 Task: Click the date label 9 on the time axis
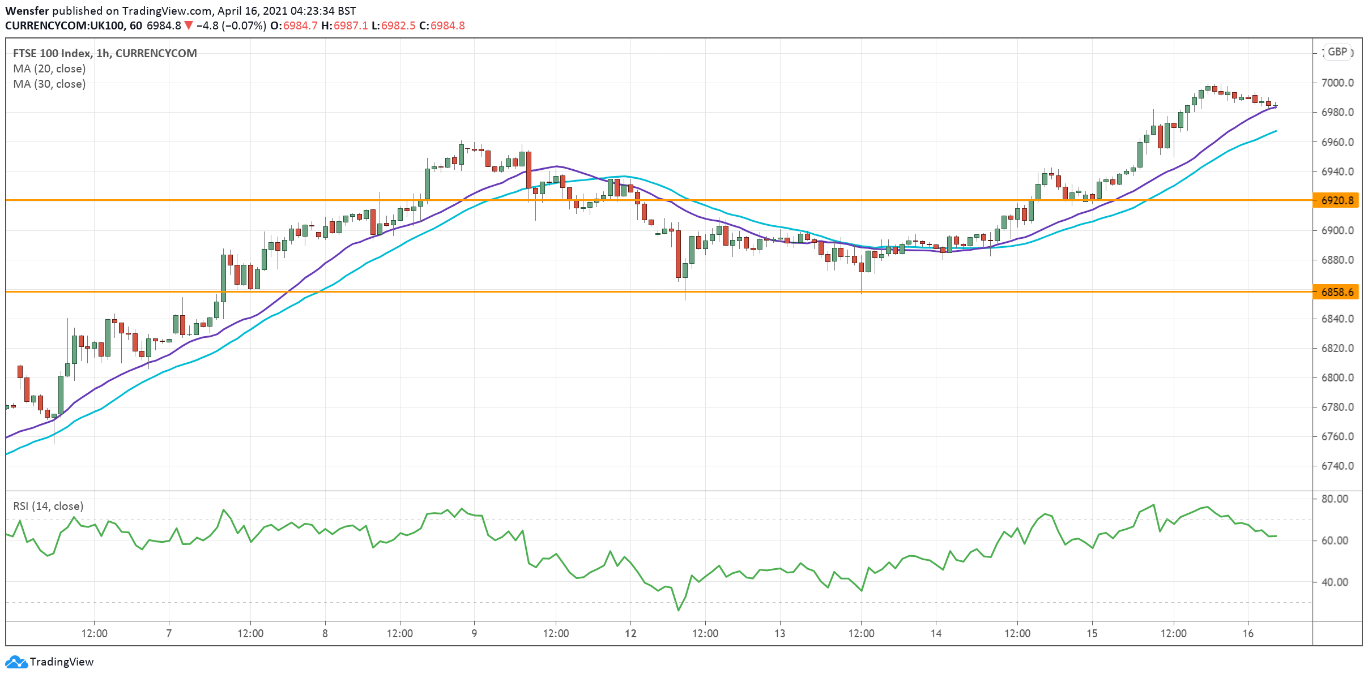pos(474,633)
